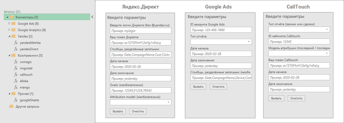Click the folder icon of Google Ads [6]

(x=13, y=24)
